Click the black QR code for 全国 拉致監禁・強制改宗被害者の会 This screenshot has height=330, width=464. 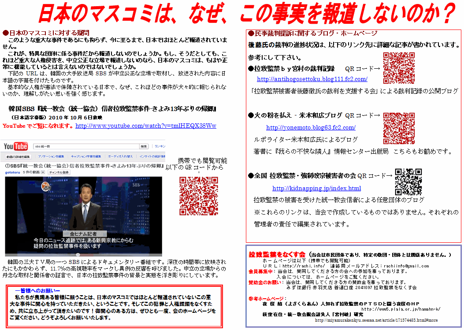[x=408, y=182]
